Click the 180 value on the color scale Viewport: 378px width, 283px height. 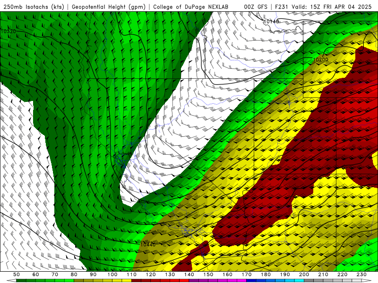[266, 275]
